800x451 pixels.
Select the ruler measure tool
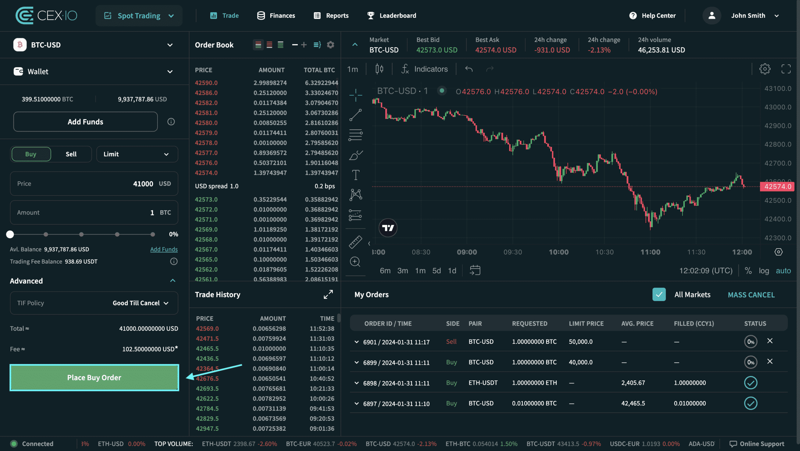tap(356, 242)
